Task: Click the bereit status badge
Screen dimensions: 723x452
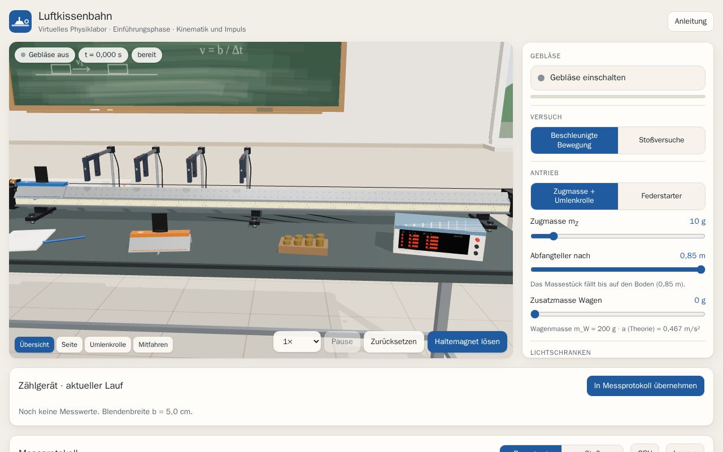Action: (147, 55)
